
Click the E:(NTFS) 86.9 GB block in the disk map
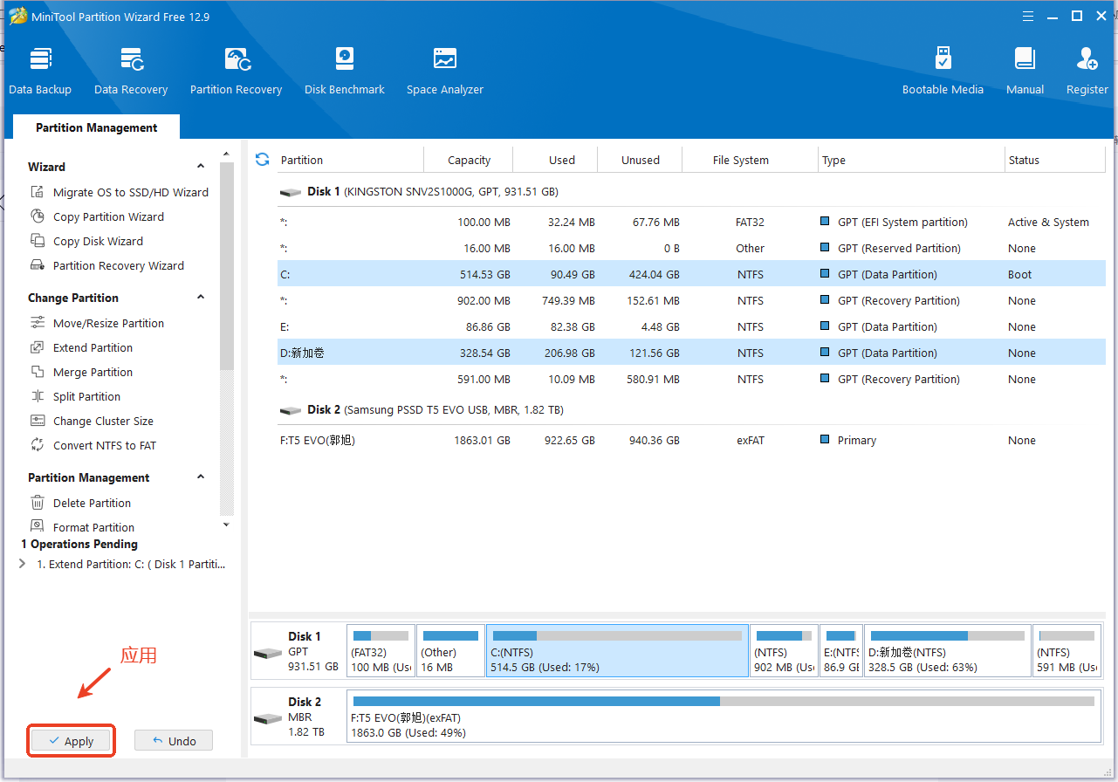click(842, 650)
